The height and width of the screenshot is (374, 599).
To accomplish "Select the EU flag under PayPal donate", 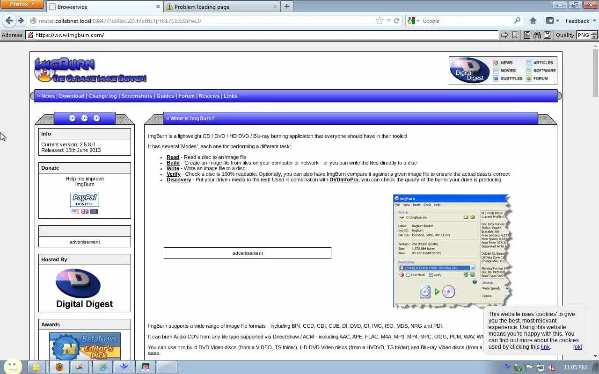I will coord(94,211).
